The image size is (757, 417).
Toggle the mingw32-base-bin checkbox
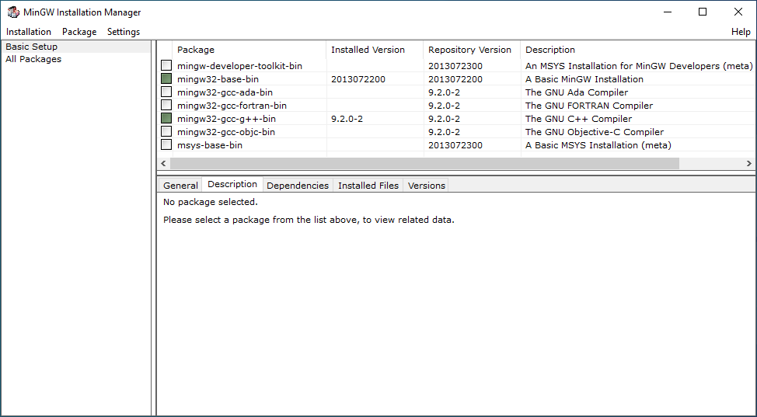coord(166,78)
